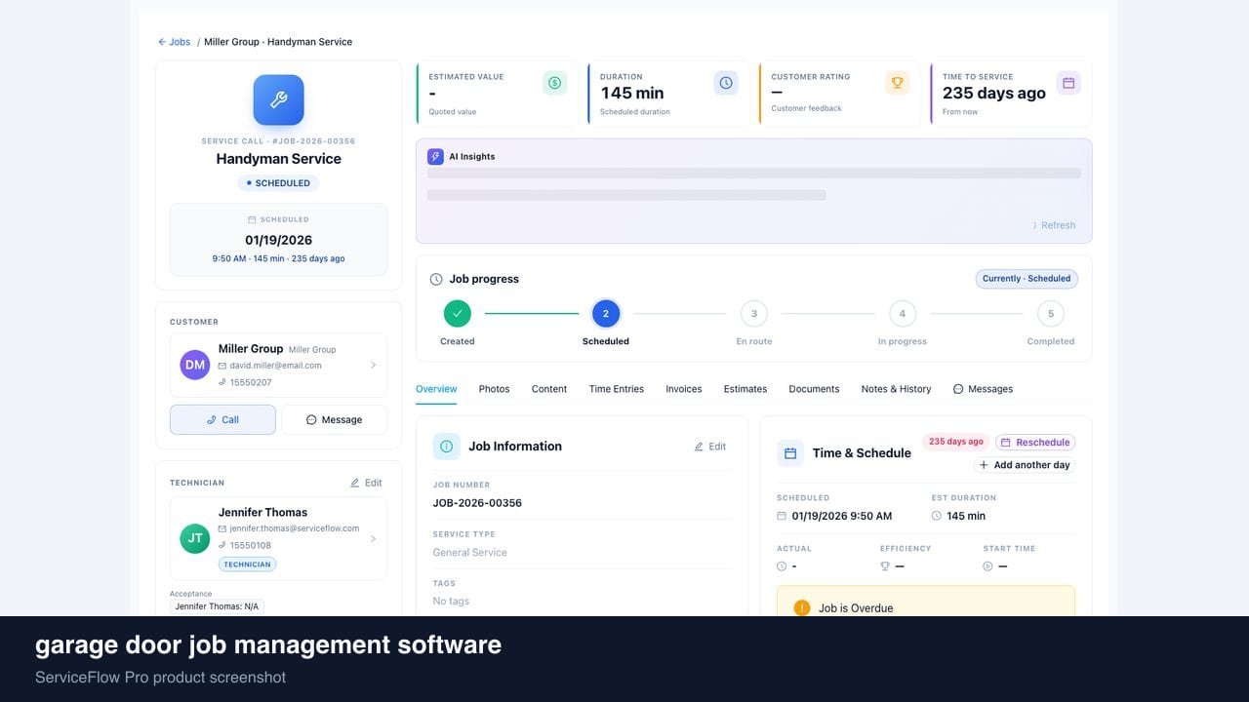1249x702 pixels.
Task: Click the Currently Scheduled status badge
Action: 1027,279
